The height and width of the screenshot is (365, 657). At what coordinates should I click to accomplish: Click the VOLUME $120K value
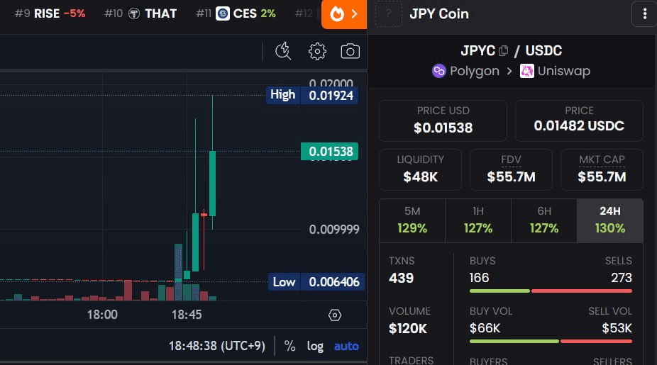pyautogui.click(x=408, y=329)
